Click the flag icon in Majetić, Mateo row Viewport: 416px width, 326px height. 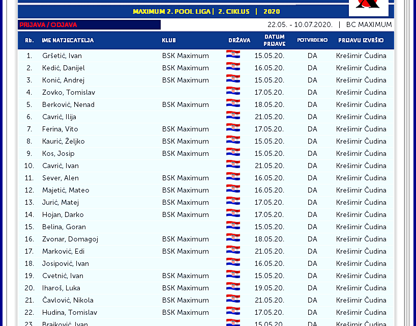233,188
